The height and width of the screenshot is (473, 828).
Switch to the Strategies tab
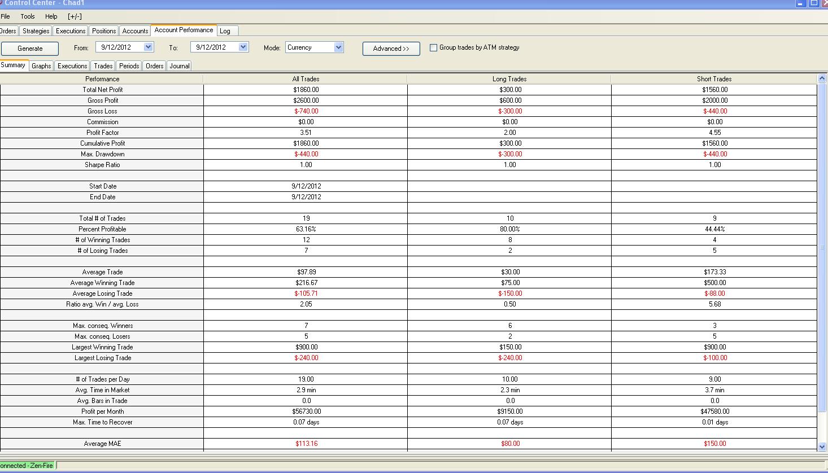(36, 31)
